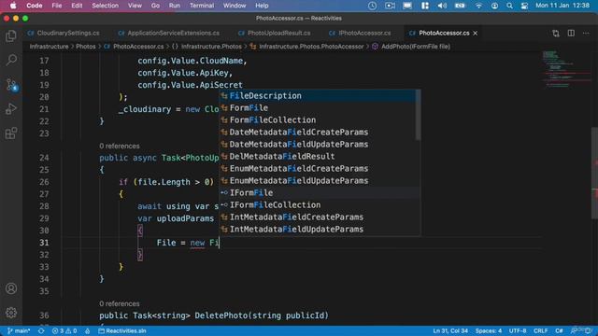Click the Synchronize Changes icon in status bar
598x336 pixels.
[x=41, y=330]
